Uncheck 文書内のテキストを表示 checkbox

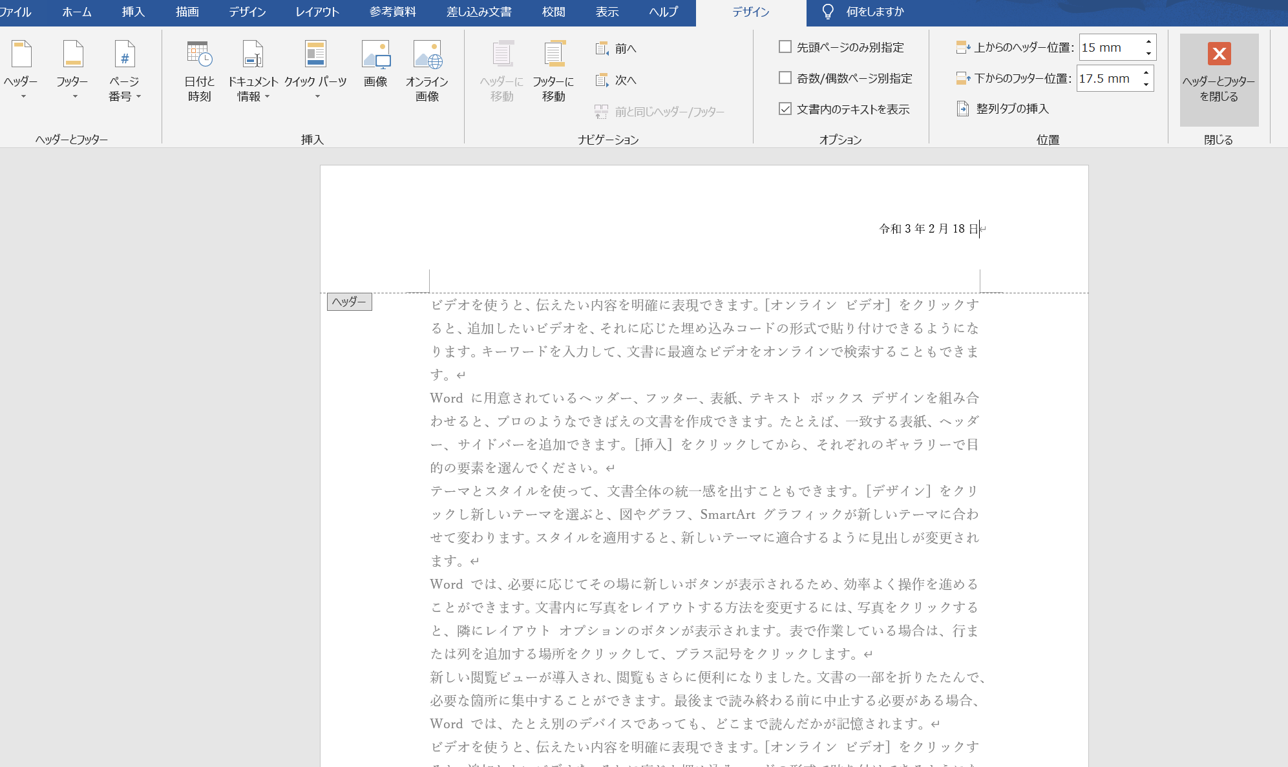coord(785,109)
